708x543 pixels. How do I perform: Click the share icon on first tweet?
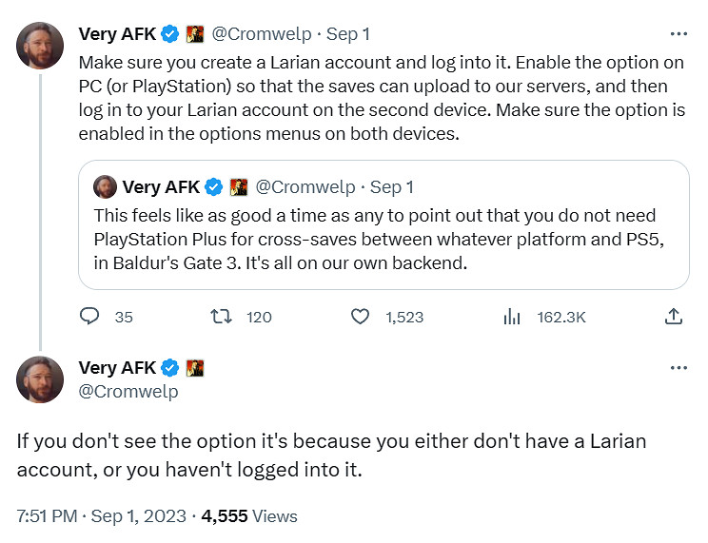(673, 317)
